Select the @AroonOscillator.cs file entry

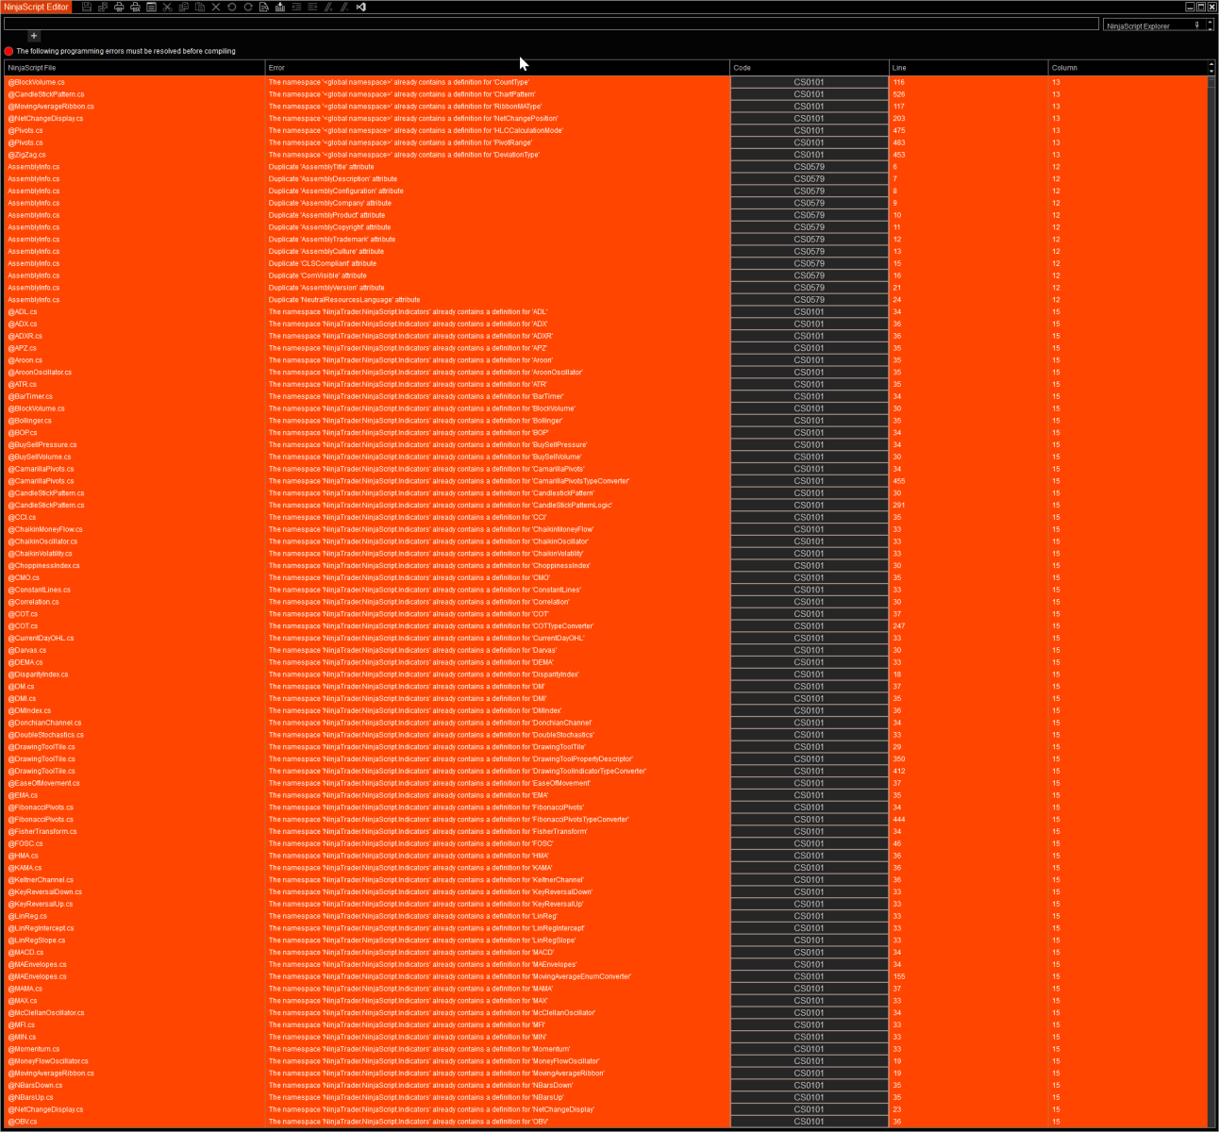click(40, 373)
